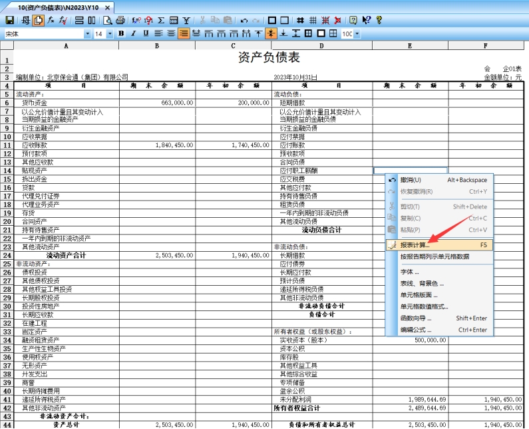Image resolution: width=529 pixels, height=429 pixels.
Task: Toggle bold formatting
Action: [121, 33]
